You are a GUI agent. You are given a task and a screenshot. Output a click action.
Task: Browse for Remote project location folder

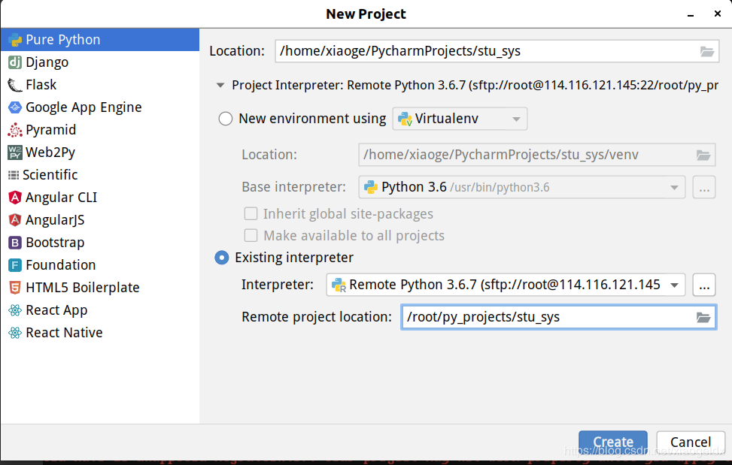[x=703, y=317]
